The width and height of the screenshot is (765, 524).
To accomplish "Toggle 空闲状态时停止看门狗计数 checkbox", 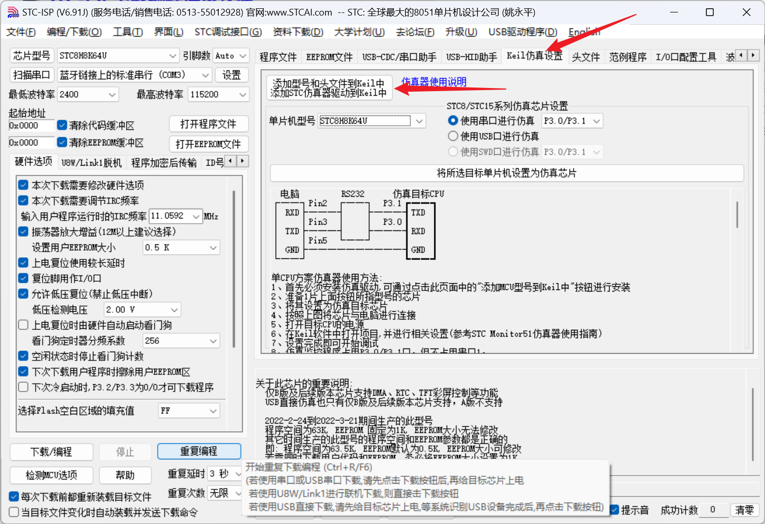I will [x=23, y=356].
